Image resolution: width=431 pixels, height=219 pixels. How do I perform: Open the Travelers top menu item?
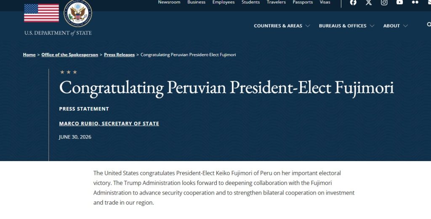pos(276,2)
